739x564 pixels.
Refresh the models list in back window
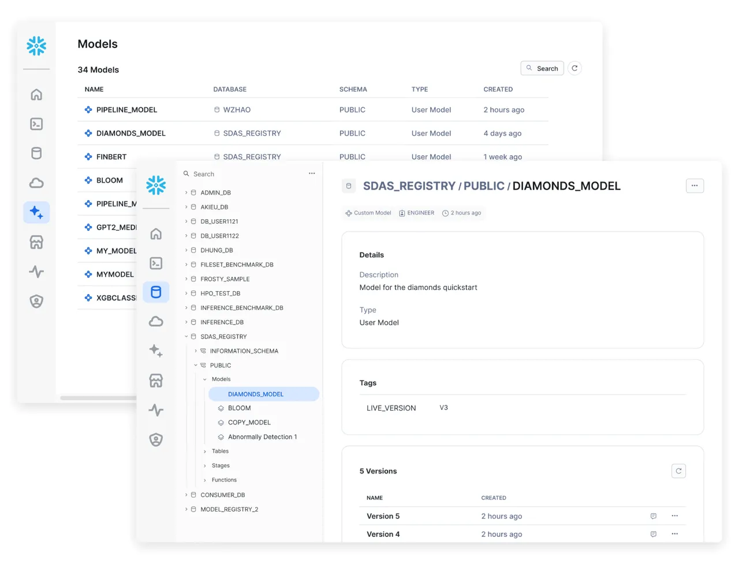[x=574, y=68]
